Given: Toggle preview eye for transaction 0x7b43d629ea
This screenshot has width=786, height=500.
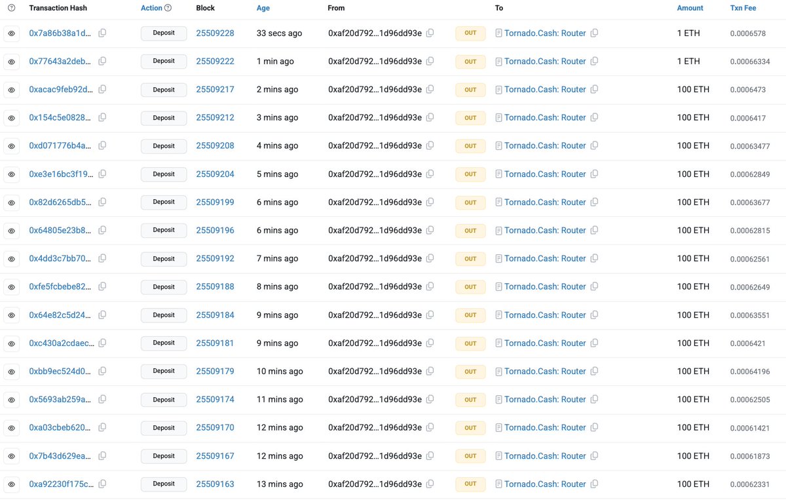Looking at the screenshot, I should 11,456.
